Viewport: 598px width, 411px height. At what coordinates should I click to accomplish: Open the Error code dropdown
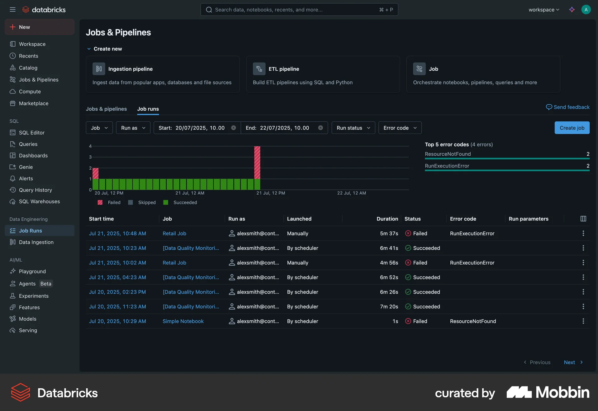pyautogui.click(x=400, y=128)
